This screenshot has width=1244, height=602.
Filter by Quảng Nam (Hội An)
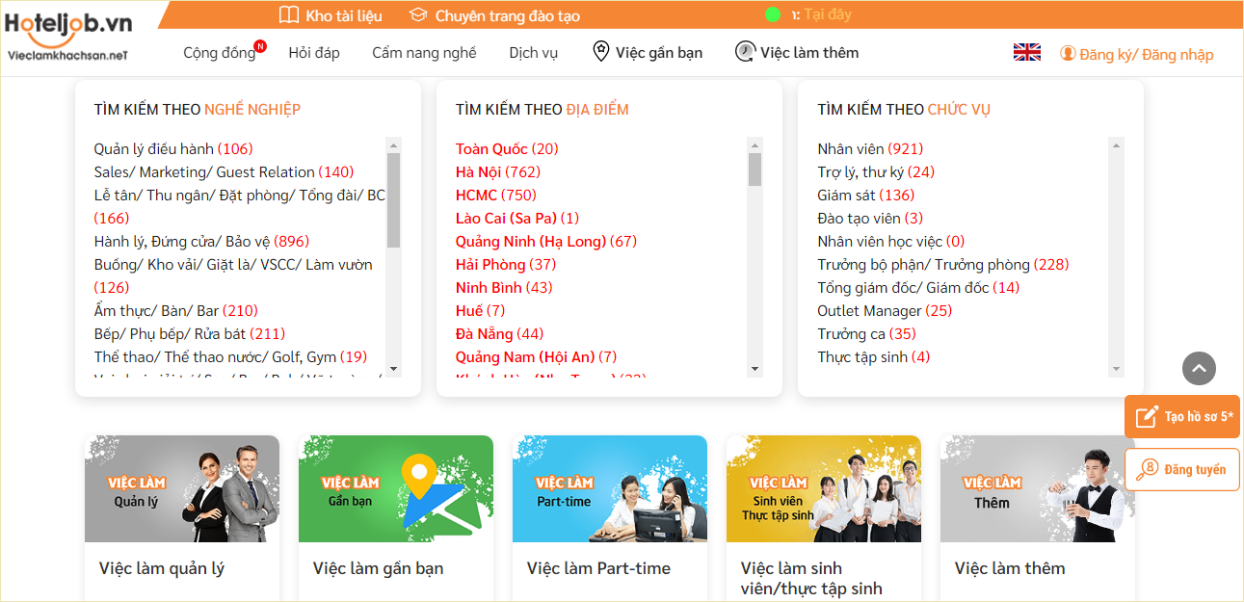536,356
